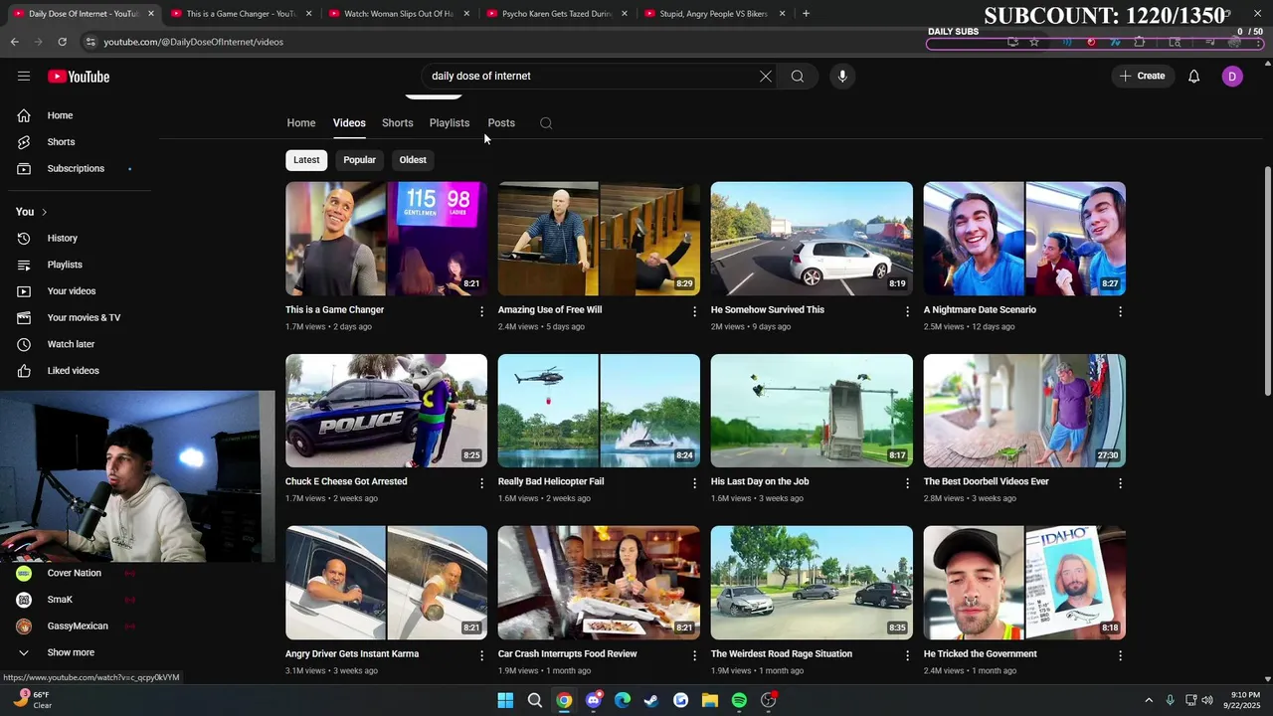
Task: Open weather widget showing 66°F
Action: coord(32,700)
